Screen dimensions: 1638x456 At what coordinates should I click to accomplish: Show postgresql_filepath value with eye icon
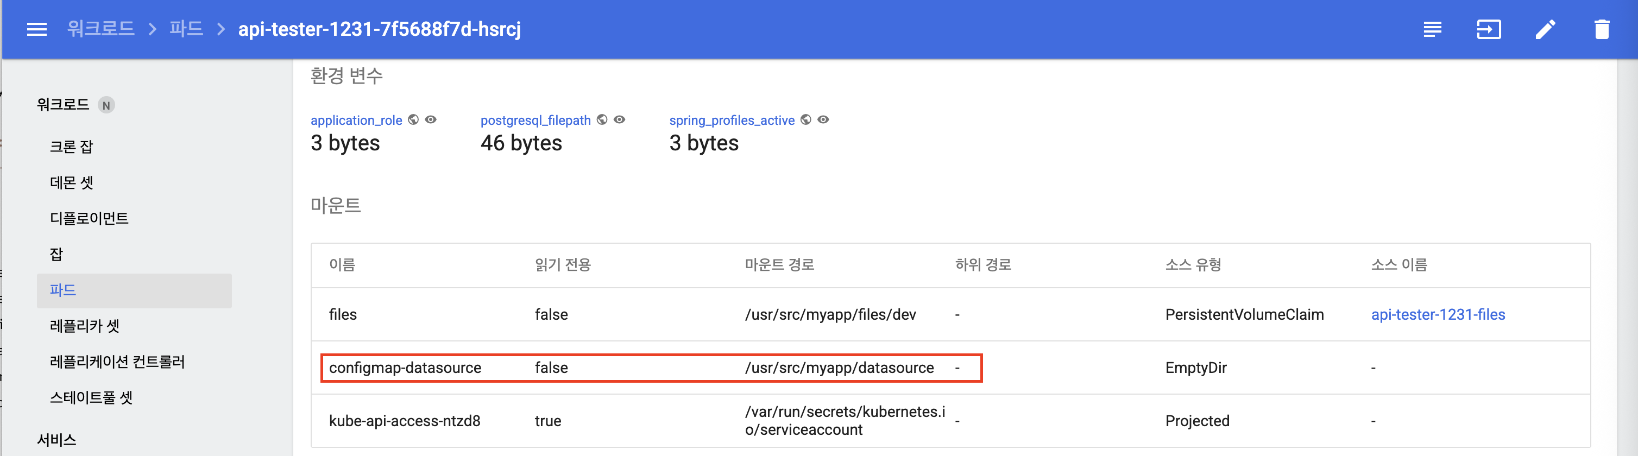click(x=620, y=119)
